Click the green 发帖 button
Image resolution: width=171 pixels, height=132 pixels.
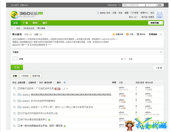click(17, 67)
